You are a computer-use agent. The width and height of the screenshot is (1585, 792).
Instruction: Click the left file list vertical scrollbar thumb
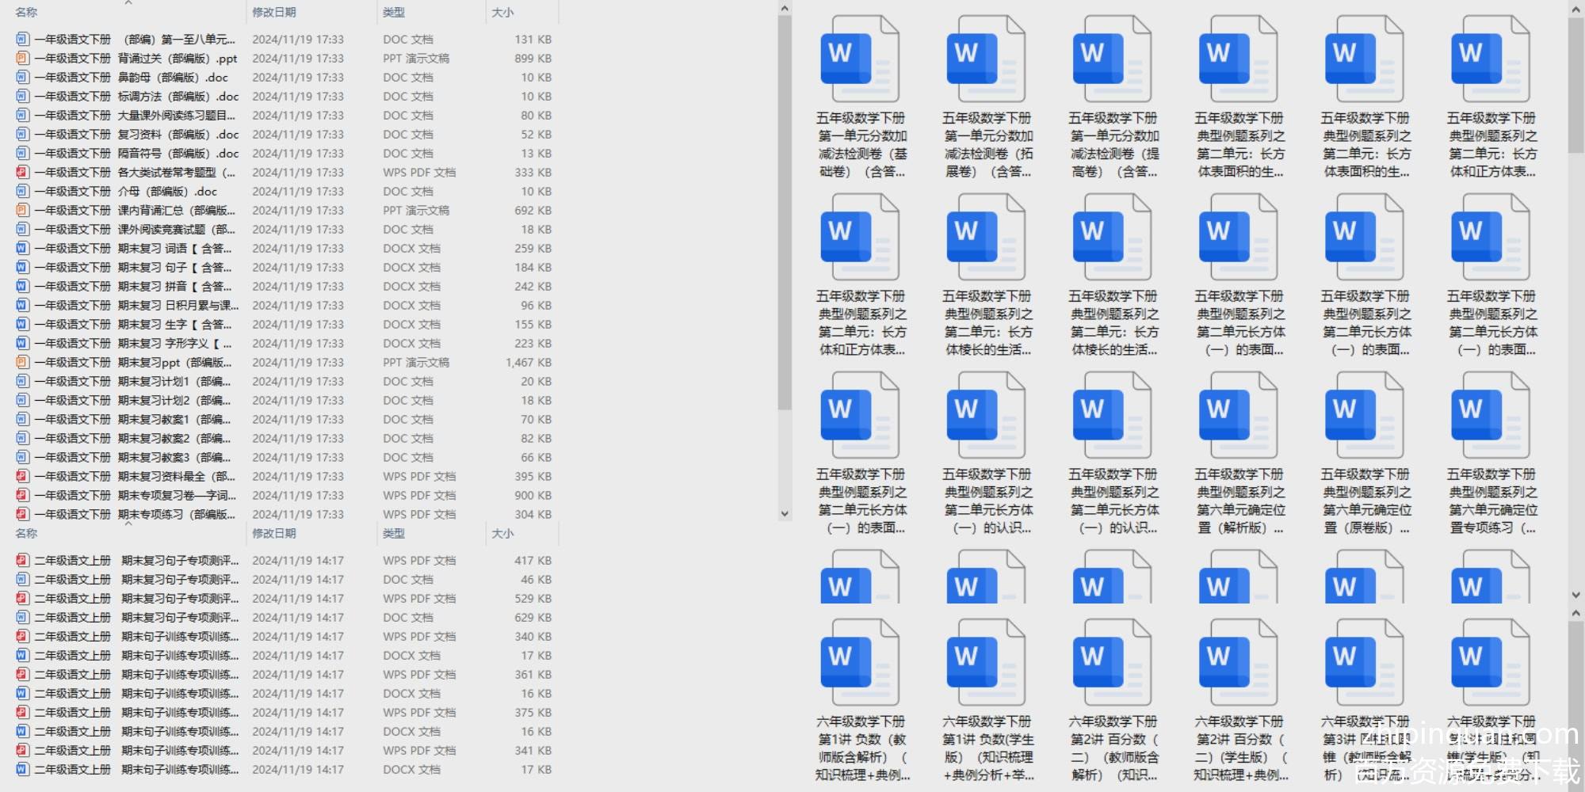(x=785, y=214)
